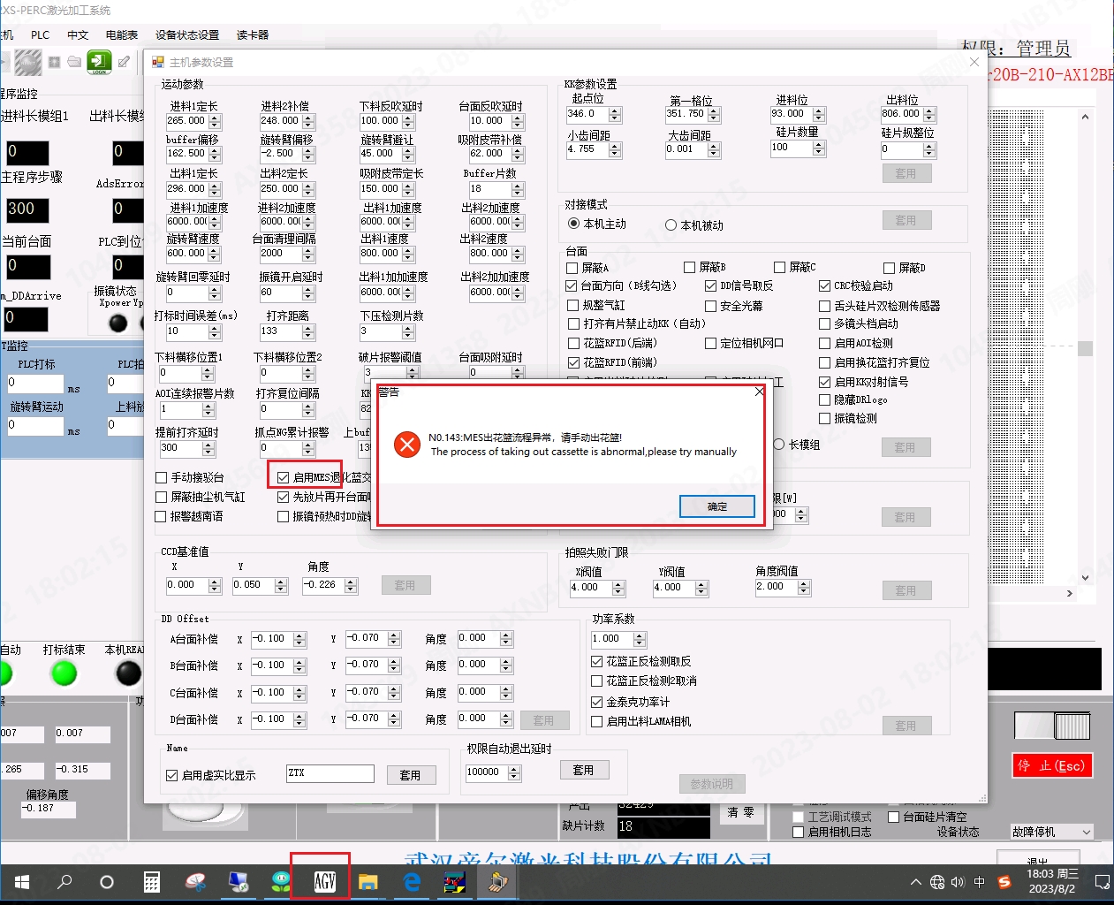Uncheck 启用虚实比显示
Image resolution: width=1114 pixels, height=905 pixels.
pyautogui.click(x=172, y=775)
